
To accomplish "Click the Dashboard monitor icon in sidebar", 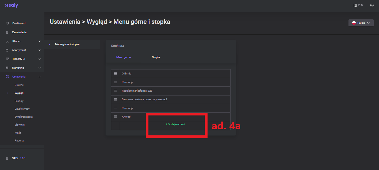I will [x=7, y=24].
